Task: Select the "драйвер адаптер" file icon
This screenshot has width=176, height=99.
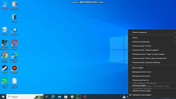Action: tap(15, 83)
